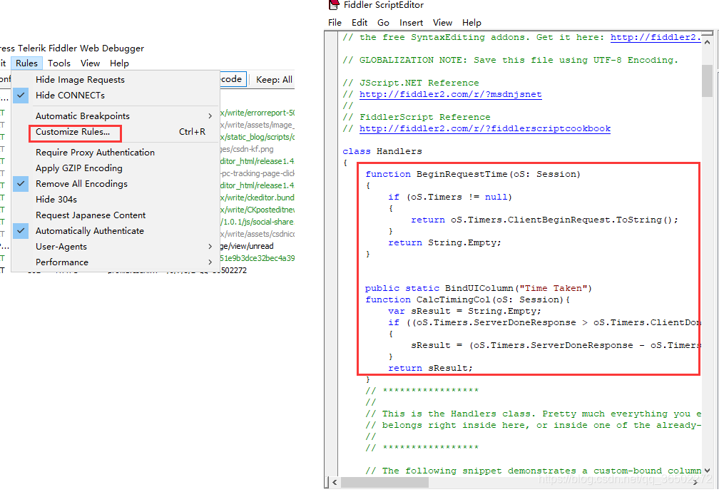Screen dimensions: 719x492
Task: Open the fiddler2.com/r/?msdnjsnet link
Action: tap(450, 94)
